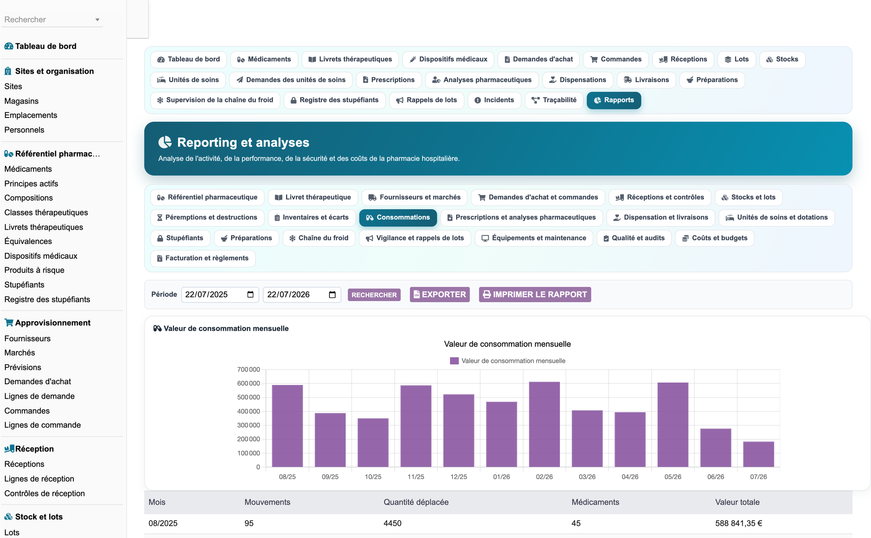Viewport: 871px width, 538px height.
Task: Click IMPRIMER LE RAPPORT button
Action: (x=535, y=294)
